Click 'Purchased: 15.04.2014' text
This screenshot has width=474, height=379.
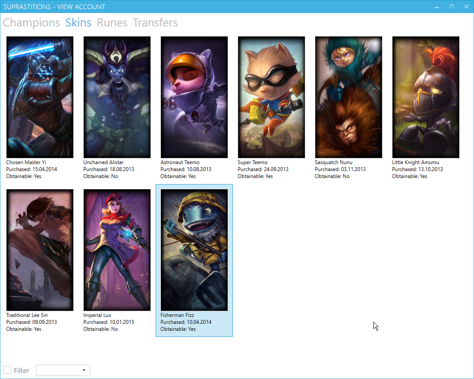31,169
